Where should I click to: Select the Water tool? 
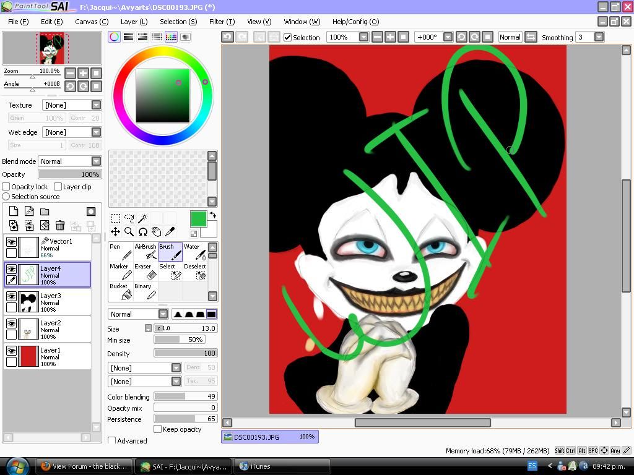[195, 252]
